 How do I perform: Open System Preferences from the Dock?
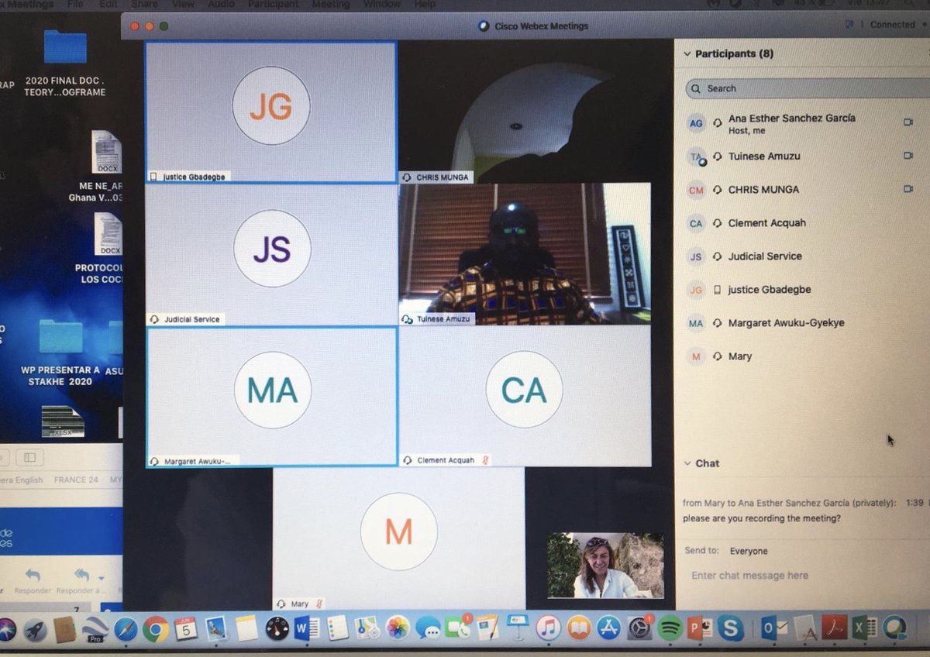[639, 628]
